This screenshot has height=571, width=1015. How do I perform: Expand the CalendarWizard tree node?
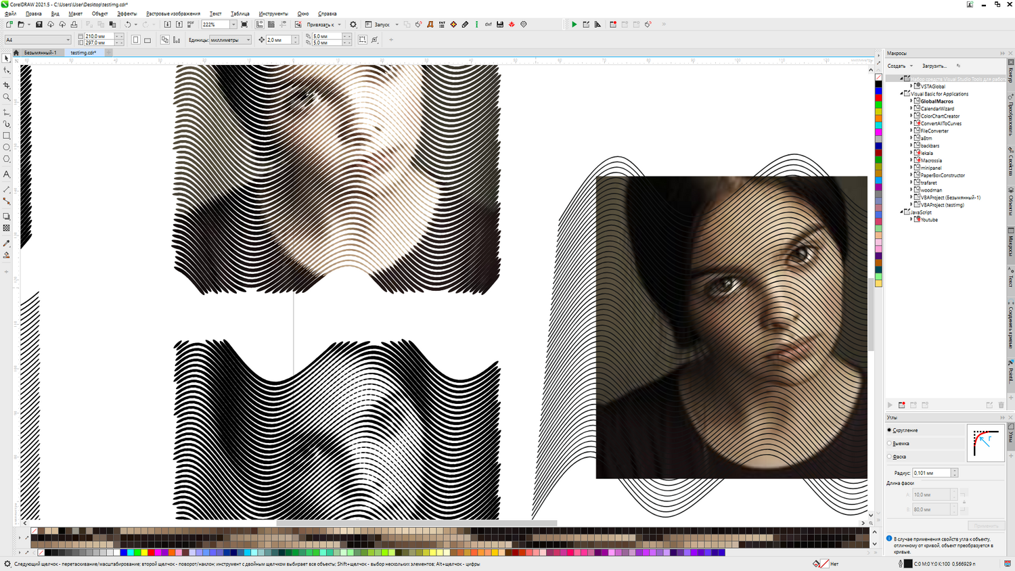(911, 109)
